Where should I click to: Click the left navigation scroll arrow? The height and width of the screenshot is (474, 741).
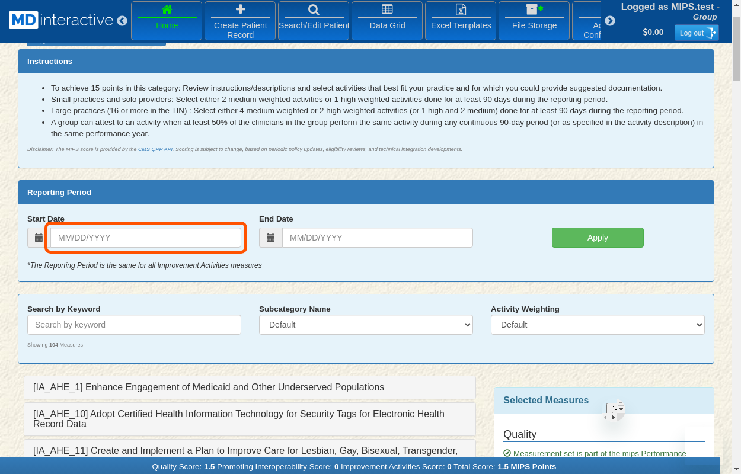tap(122, 21)
